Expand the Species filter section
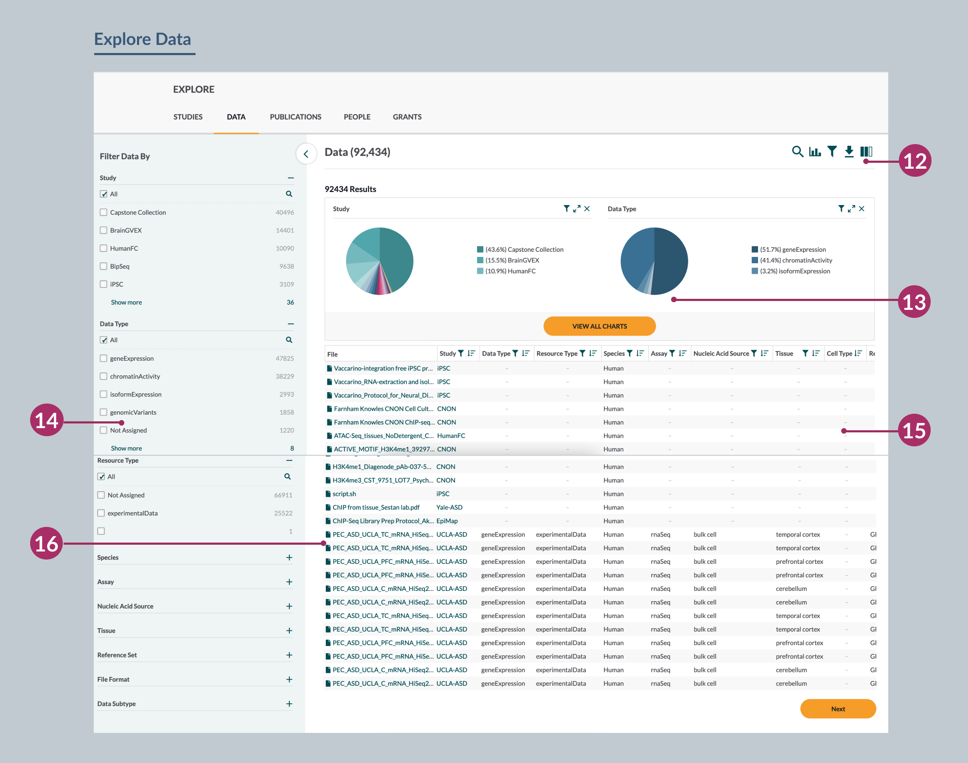Viewport: 968px width, 763px height. point(289,557)
